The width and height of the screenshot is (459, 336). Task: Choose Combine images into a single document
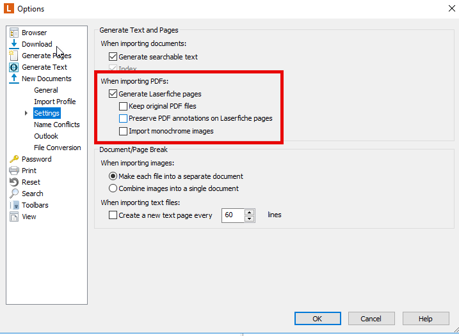point(113,188)
